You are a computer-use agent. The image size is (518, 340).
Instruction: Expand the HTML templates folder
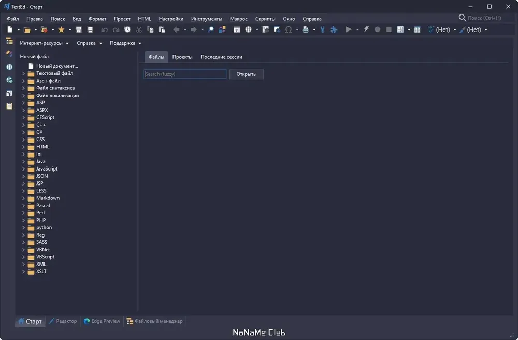(23, 147)
